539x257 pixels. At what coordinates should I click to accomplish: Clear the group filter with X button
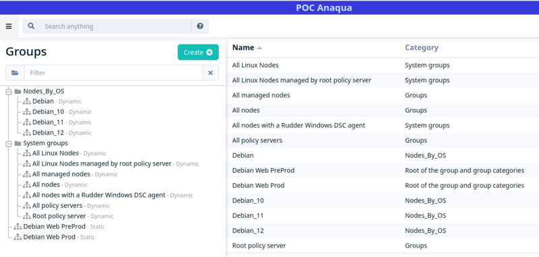(x=210, y=73)
